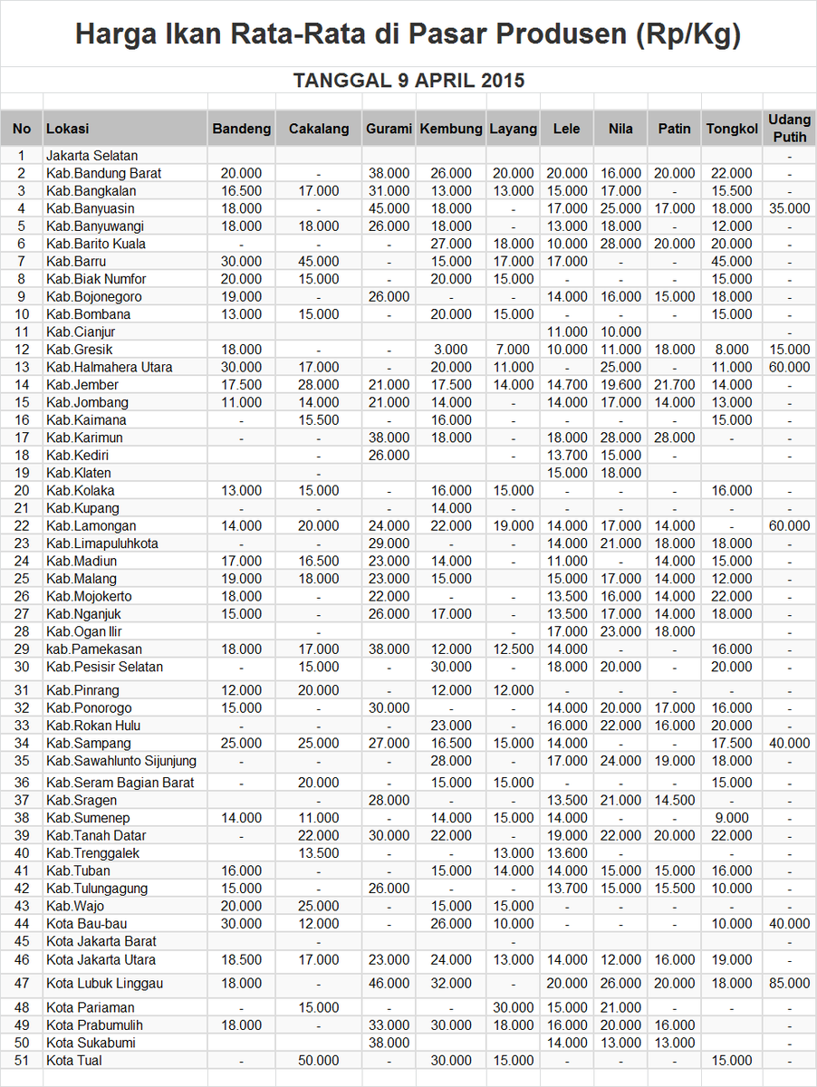
Task: Select Udang Putih price 35.000 for Kab.Banyuasin
Action: coord(790,208)
